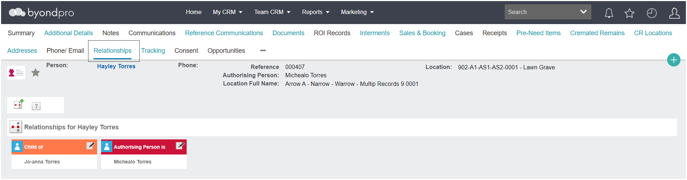Click the person record card icon
The width and height of the screenshot is (687, 180).
[x=16, y=73]
